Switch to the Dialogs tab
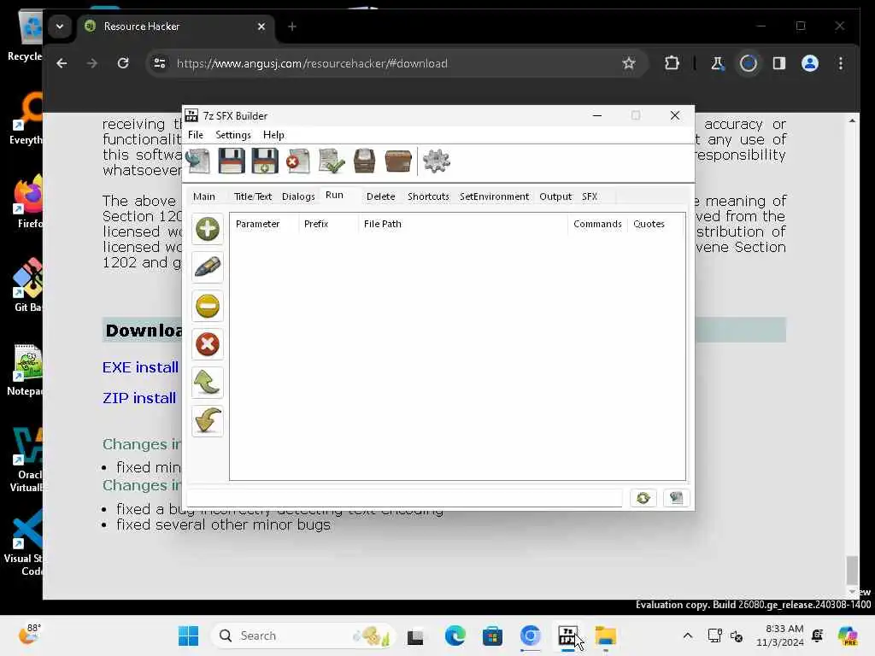This screenshot has width=875, height=656. [x=298, y=196]
